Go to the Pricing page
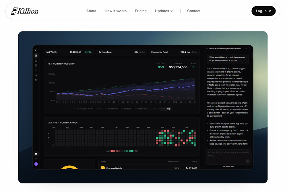This screenshot has width=287, height=192. 141,11
